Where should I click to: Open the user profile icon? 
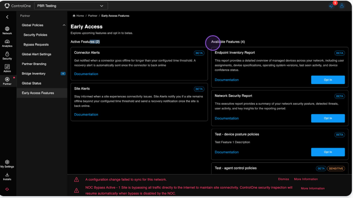click(x=342, y=6)
